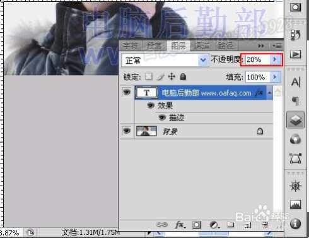Open the paragraph panel icon
The image size is (309, 238).
coord(296,100)
